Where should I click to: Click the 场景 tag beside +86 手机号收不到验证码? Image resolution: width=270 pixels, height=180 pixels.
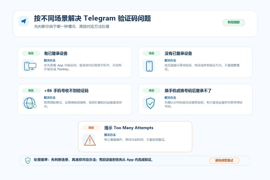tap(31, 91)
